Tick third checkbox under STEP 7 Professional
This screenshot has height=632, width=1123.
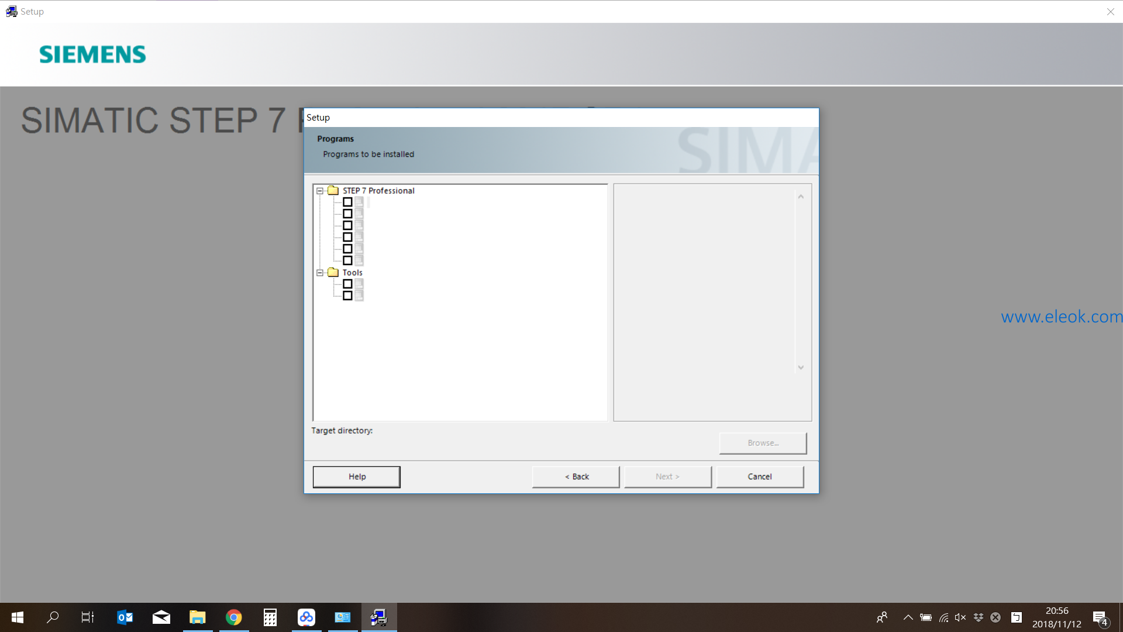347,225
